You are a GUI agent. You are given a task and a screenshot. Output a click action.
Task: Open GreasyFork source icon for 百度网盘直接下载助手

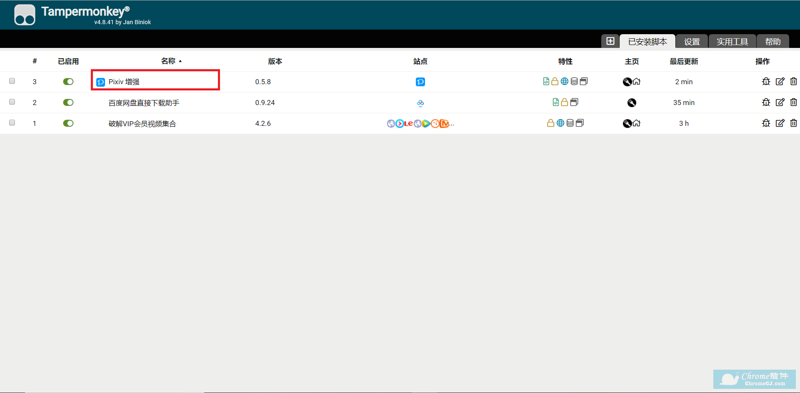point(632,103)
